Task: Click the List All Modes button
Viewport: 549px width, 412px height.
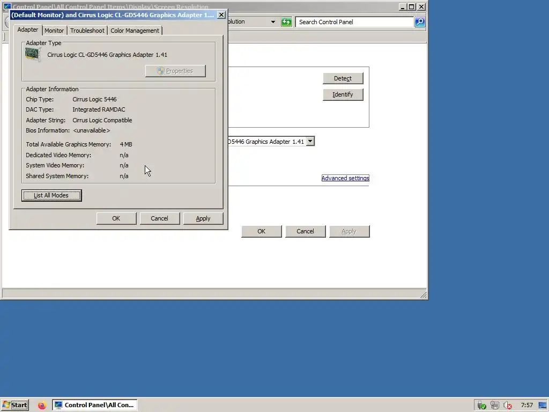Action: pos(51,195)
